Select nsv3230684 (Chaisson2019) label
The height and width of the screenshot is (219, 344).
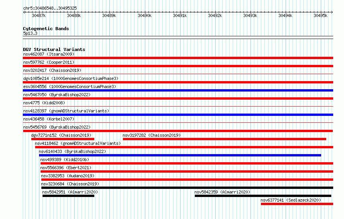coord(70,184)
